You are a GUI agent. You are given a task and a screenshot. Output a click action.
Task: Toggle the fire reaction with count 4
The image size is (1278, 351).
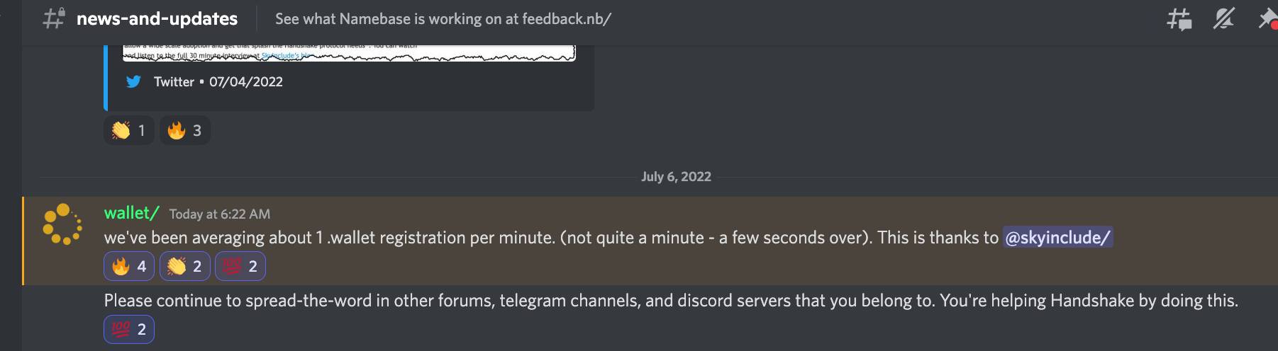[129, 266]
